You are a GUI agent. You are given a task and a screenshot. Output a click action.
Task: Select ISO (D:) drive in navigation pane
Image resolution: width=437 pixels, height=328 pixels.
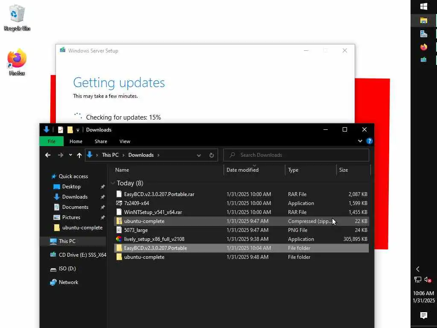click(67, 269)
